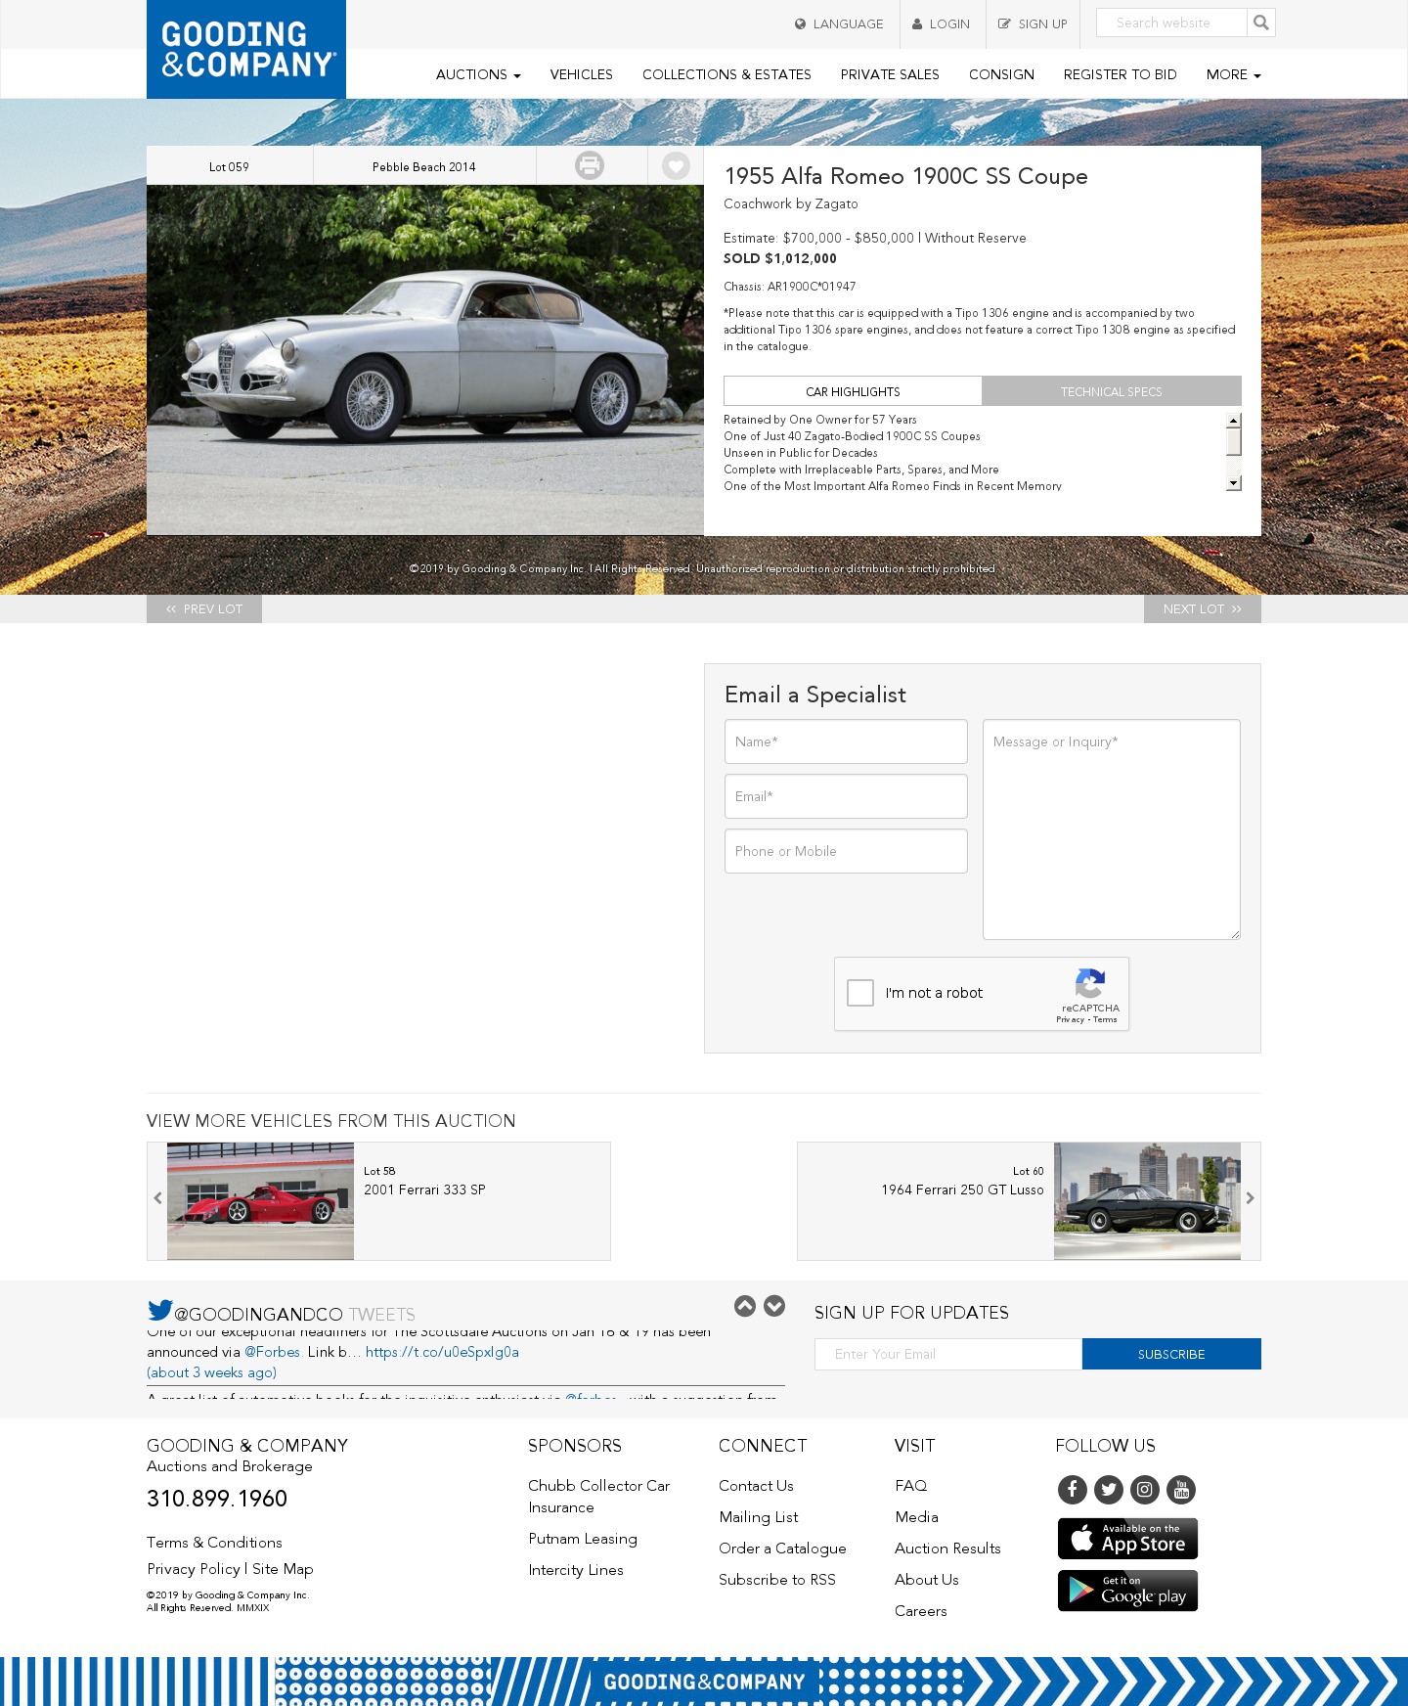
Task: Go to next vehicle in carousel
Action: (1250, 1198)
